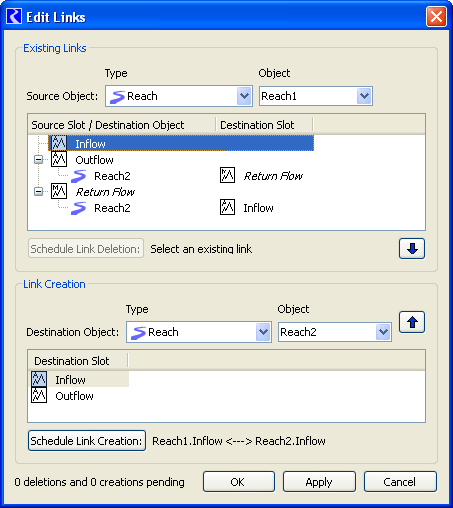Confirm the dialog with OK
453x508 pixels.
pyautogui.click(x=238, y=482)
